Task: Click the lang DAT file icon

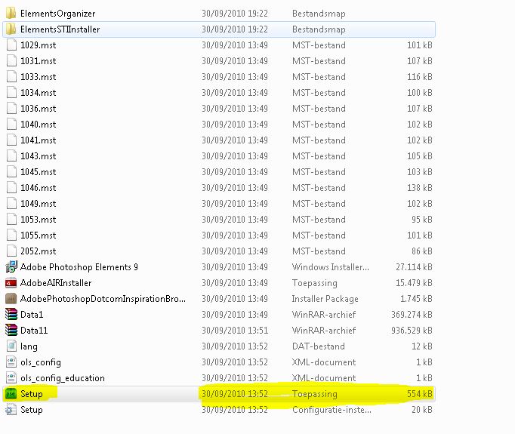Action: tap(11, 346)
